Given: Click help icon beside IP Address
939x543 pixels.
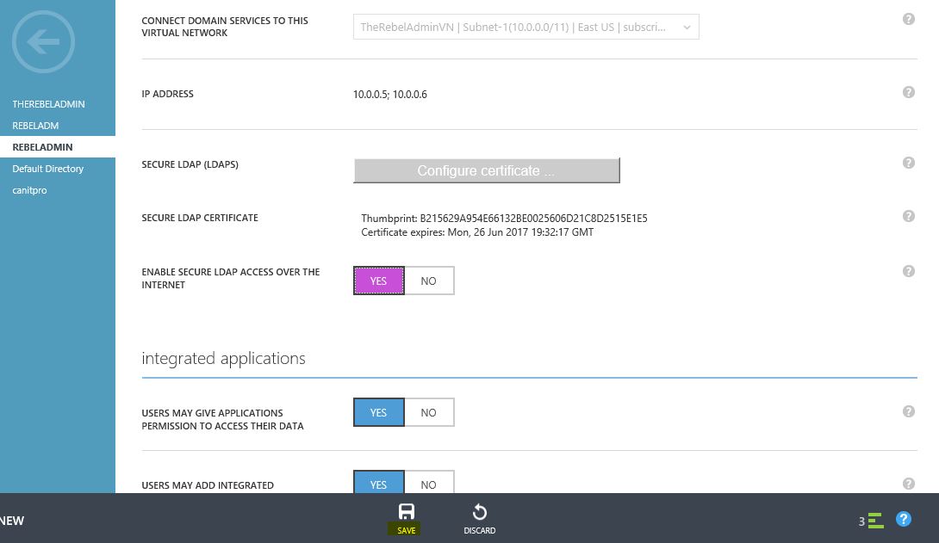Looking at the screenshot, I should click(x=909, y=92).
